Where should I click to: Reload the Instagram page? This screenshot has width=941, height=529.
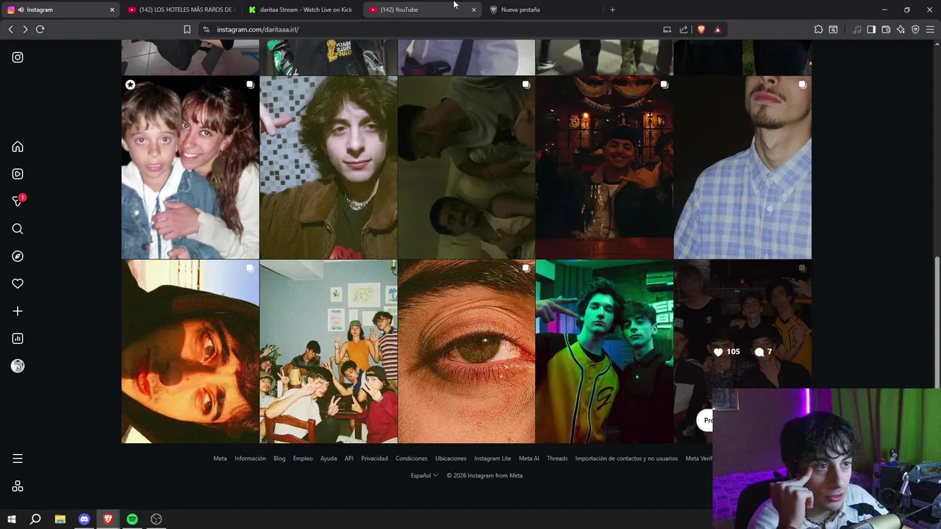pyautogui.click(x=40, y=29)
